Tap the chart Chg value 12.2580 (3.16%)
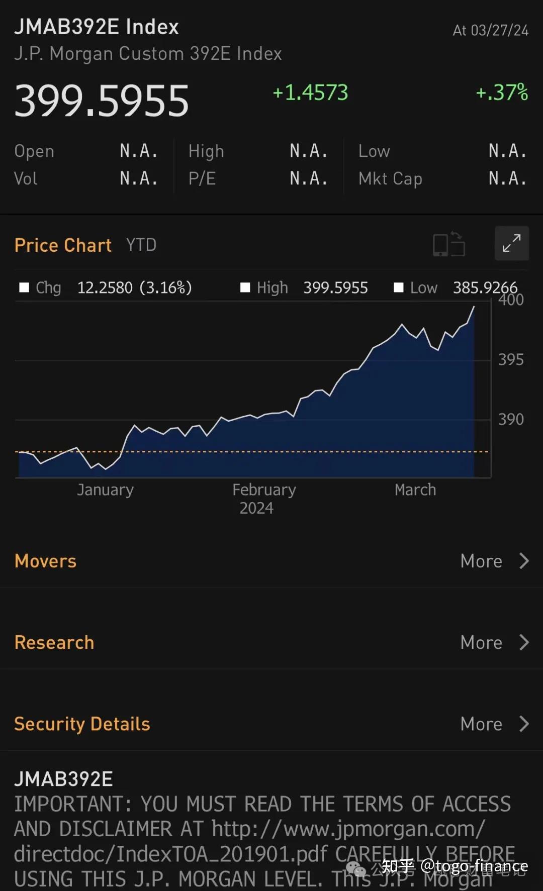 pyautogui.click(x=135, y=288)
